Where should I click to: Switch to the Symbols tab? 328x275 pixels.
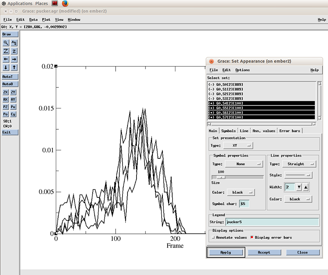click(x=228, y=131)
